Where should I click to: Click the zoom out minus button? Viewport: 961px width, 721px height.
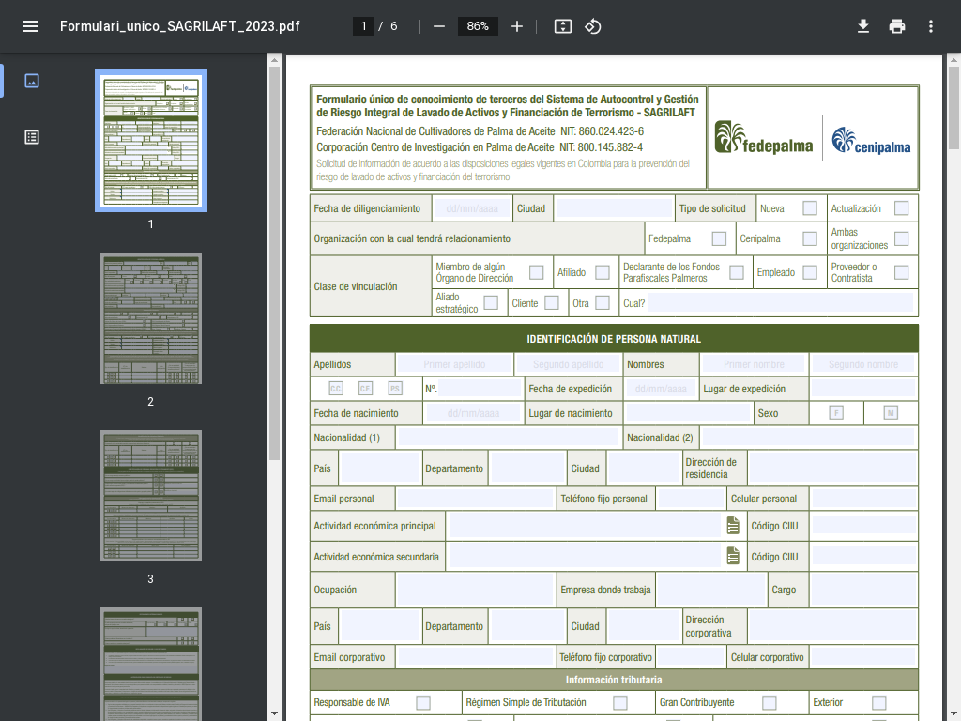439,26
